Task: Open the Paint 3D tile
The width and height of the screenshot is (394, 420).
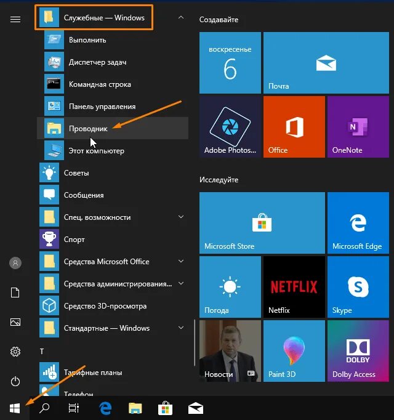Action: pos(294,351)
